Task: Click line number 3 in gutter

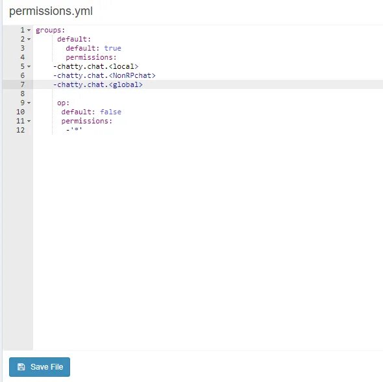Action: [23, 48]
